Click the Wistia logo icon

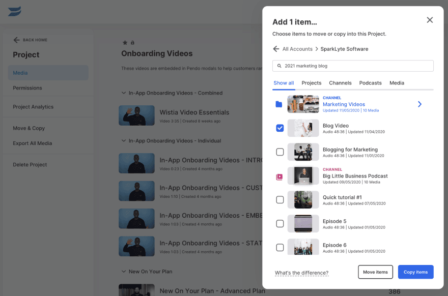pos(15,11)
